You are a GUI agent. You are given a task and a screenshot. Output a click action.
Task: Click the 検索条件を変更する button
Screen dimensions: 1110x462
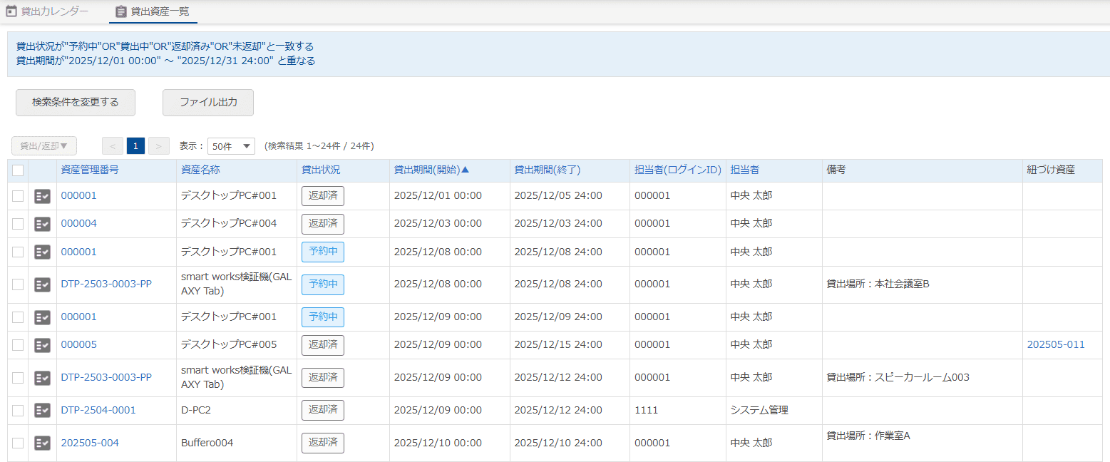(x=76, y=102)
